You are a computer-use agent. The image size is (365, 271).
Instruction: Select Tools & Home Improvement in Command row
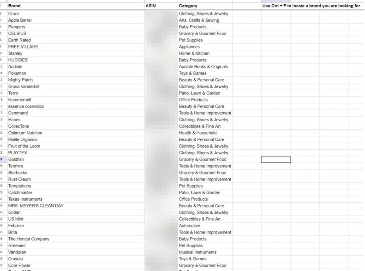click(x=205, y=113)
